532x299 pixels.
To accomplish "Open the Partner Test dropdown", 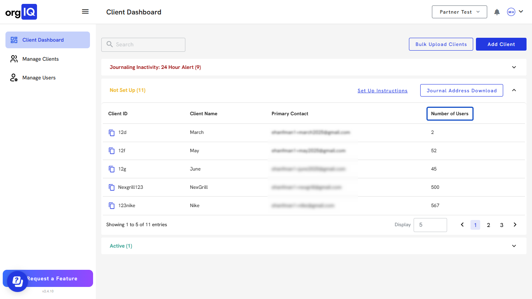I will tap(459, 12).
